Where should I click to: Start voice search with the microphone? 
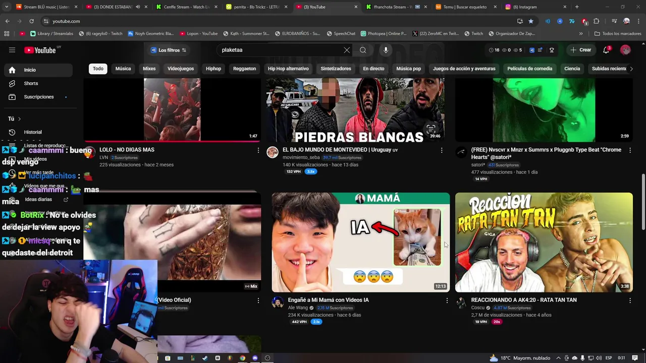pos(386,50)
